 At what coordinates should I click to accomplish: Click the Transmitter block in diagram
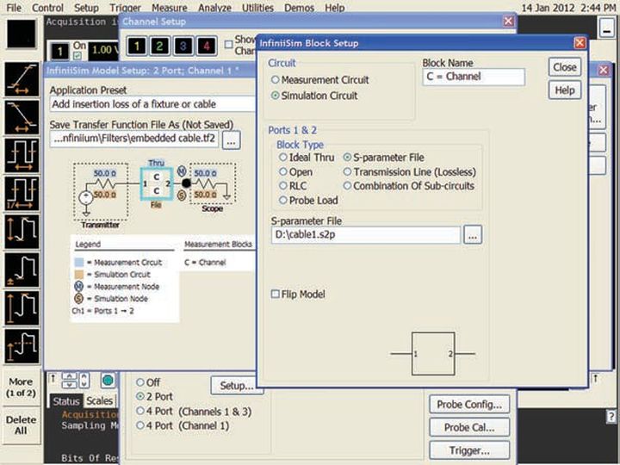tap(101, 192)
